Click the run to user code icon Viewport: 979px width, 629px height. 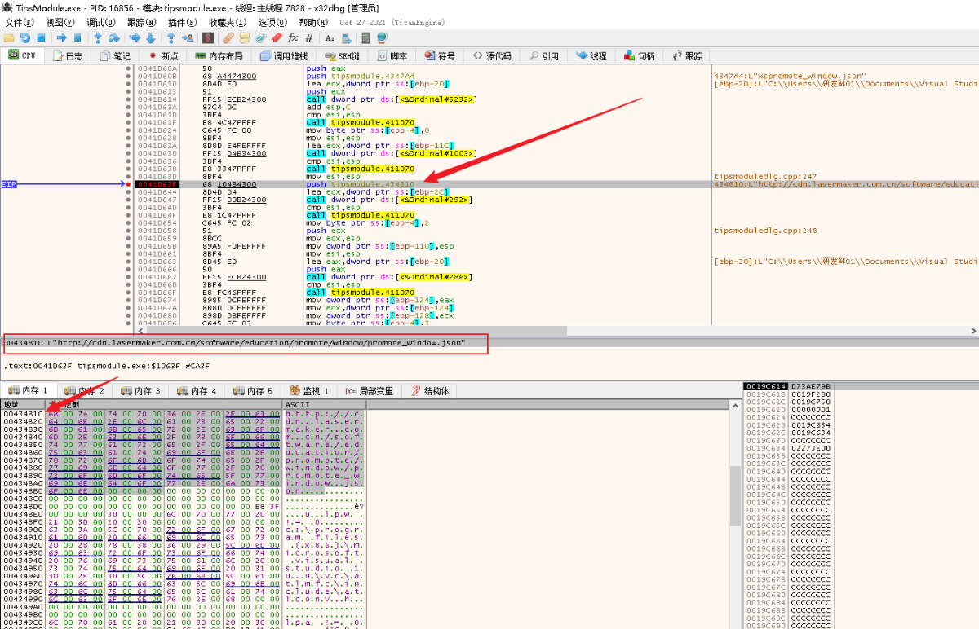(188, 37)
